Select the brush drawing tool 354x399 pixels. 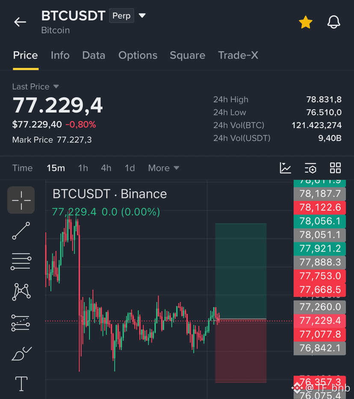pyautogui.click(x=22, y=354)
